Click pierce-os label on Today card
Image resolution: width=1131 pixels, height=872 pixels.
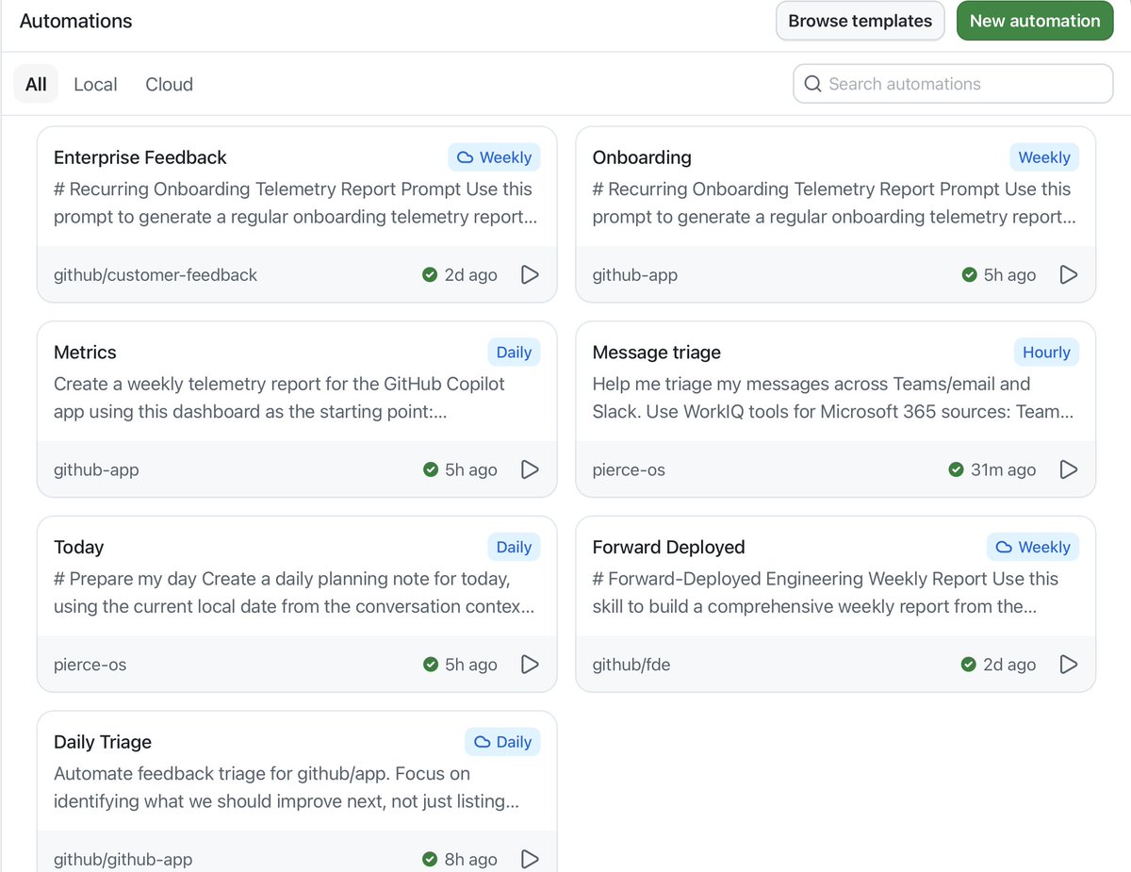click(x=90, y=665)
